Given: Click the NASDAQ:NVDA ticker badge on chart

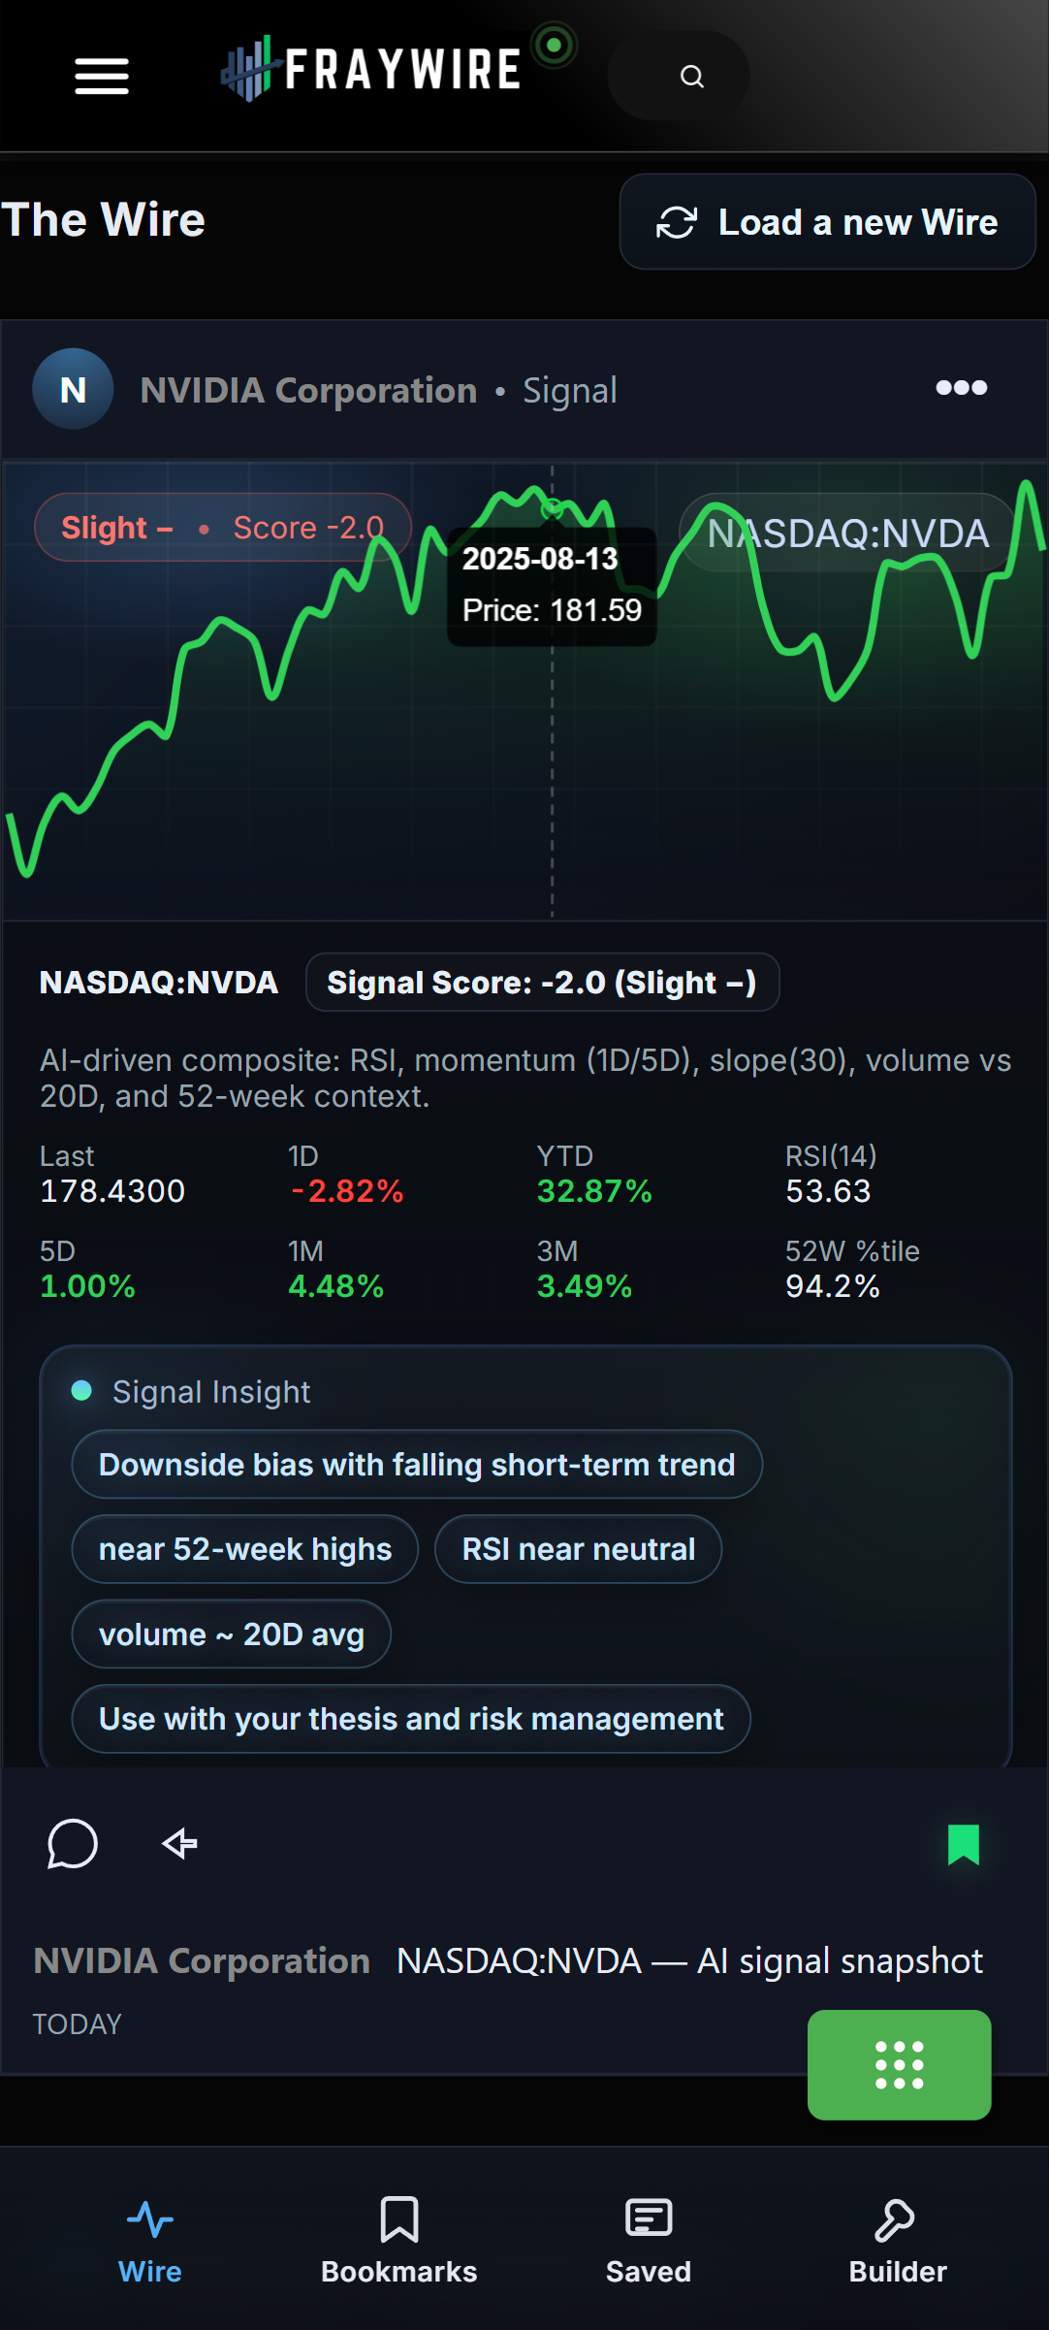Looking at the screenshot, I should point(847,533).
